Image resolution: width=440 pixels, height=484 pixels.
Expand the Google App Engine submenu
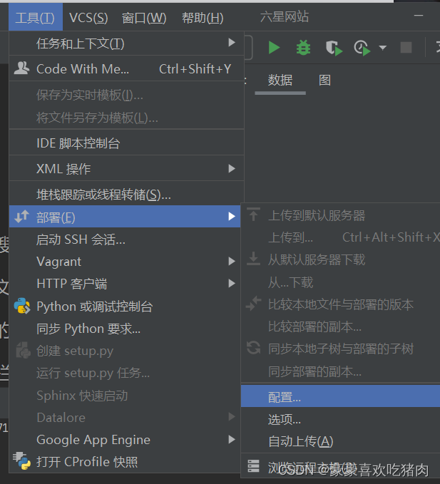tap(125, 440)
